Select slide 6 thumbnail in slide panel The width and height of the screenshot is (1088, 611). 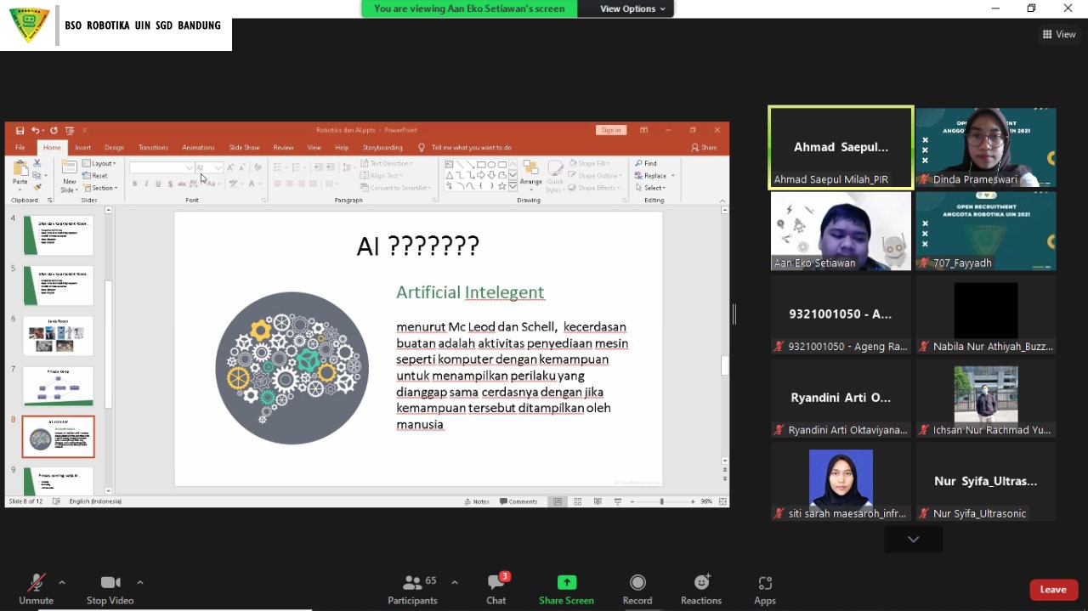tap(59, 336)
